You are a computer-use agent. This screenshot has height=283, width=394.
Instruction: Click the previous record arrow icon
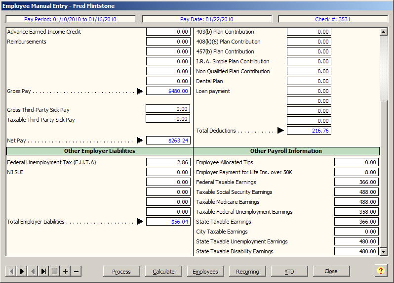point(33,271)
